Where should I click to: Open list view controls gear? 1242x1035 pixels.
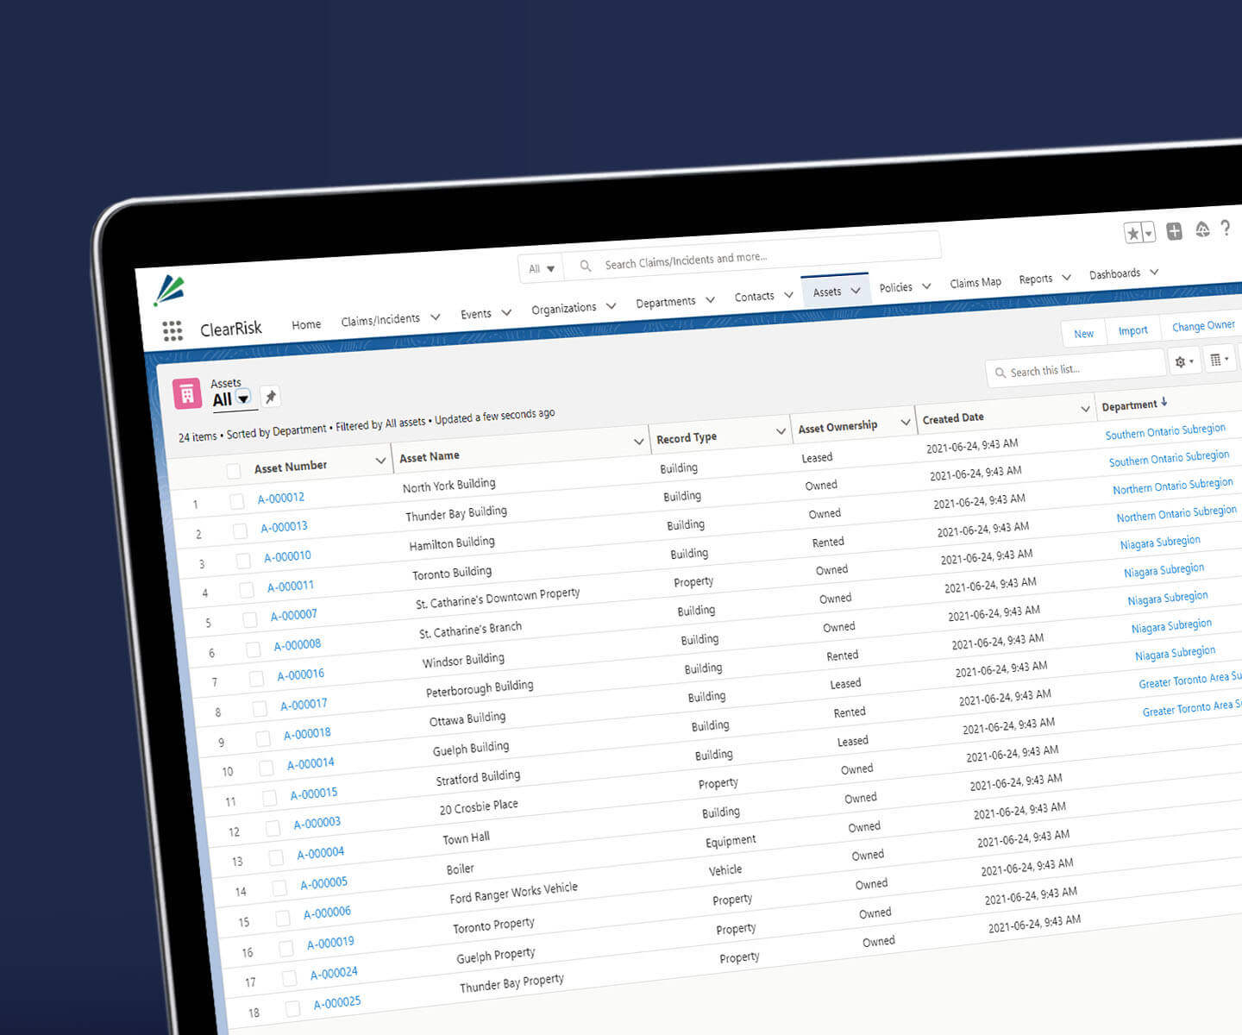coord(1184,361)
